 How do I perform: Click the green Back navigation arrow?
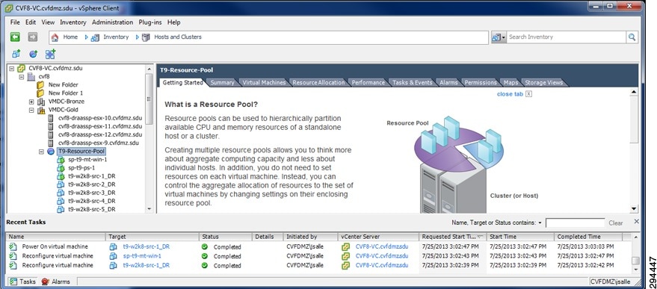[15, 37]
